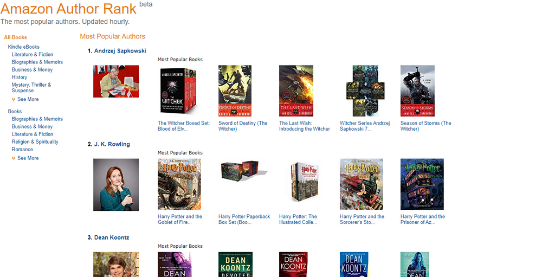Viewport: 542px width, 277px height.
Task: Open Andrzej Sapkowski's author photo
Action: (116, 81)
